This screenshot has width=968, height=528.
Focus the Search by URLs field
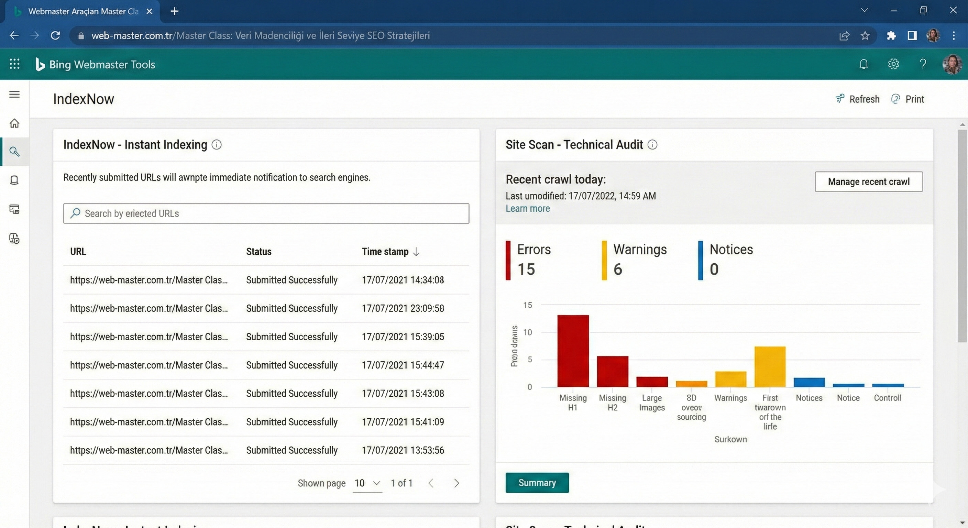coord(266,213)
